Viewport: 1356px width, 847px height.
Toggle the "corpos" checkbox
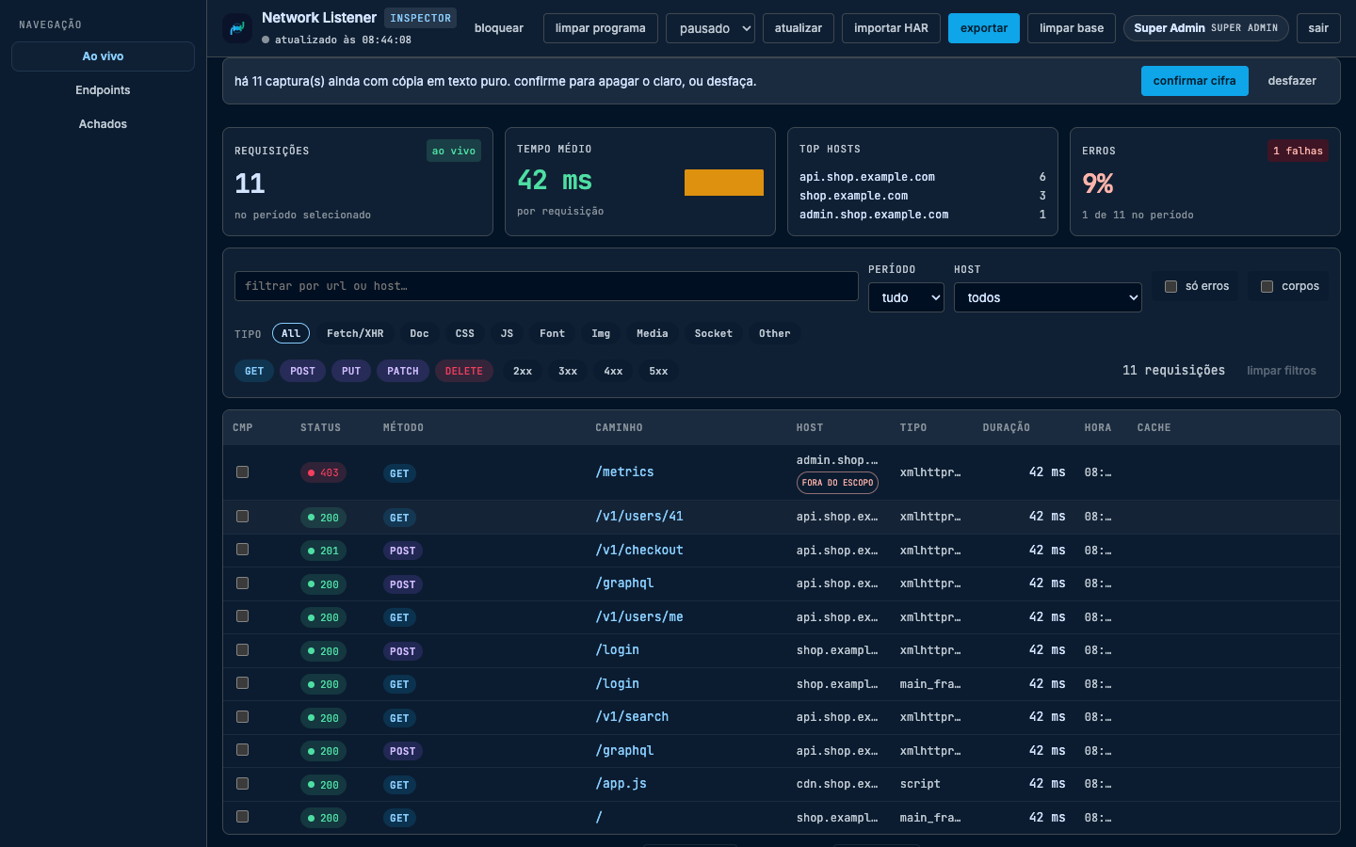pos(1267,286)
